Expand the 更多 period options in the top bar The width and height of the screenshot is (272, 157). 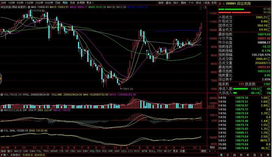tap(90, 3)
